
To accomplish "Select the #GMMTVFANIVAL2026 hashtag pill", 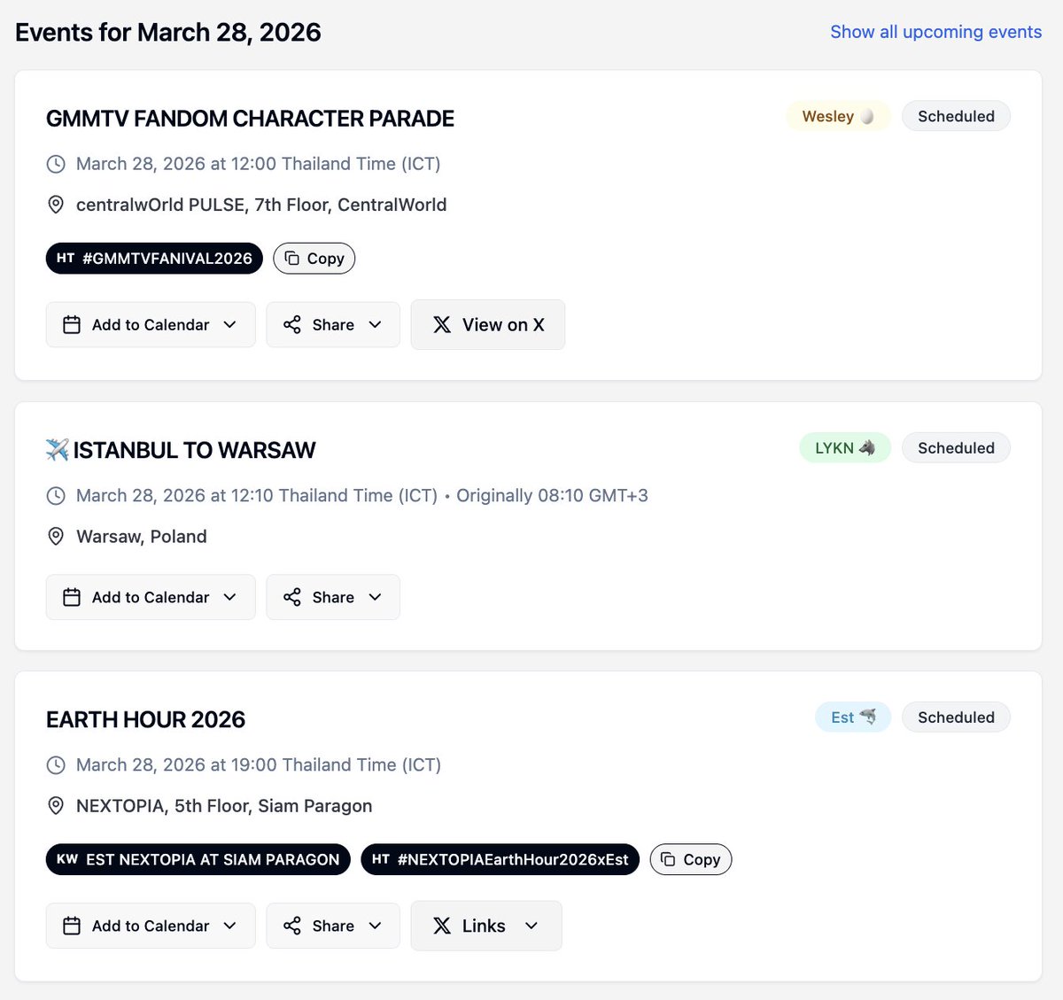I will (x=154, y=259).
